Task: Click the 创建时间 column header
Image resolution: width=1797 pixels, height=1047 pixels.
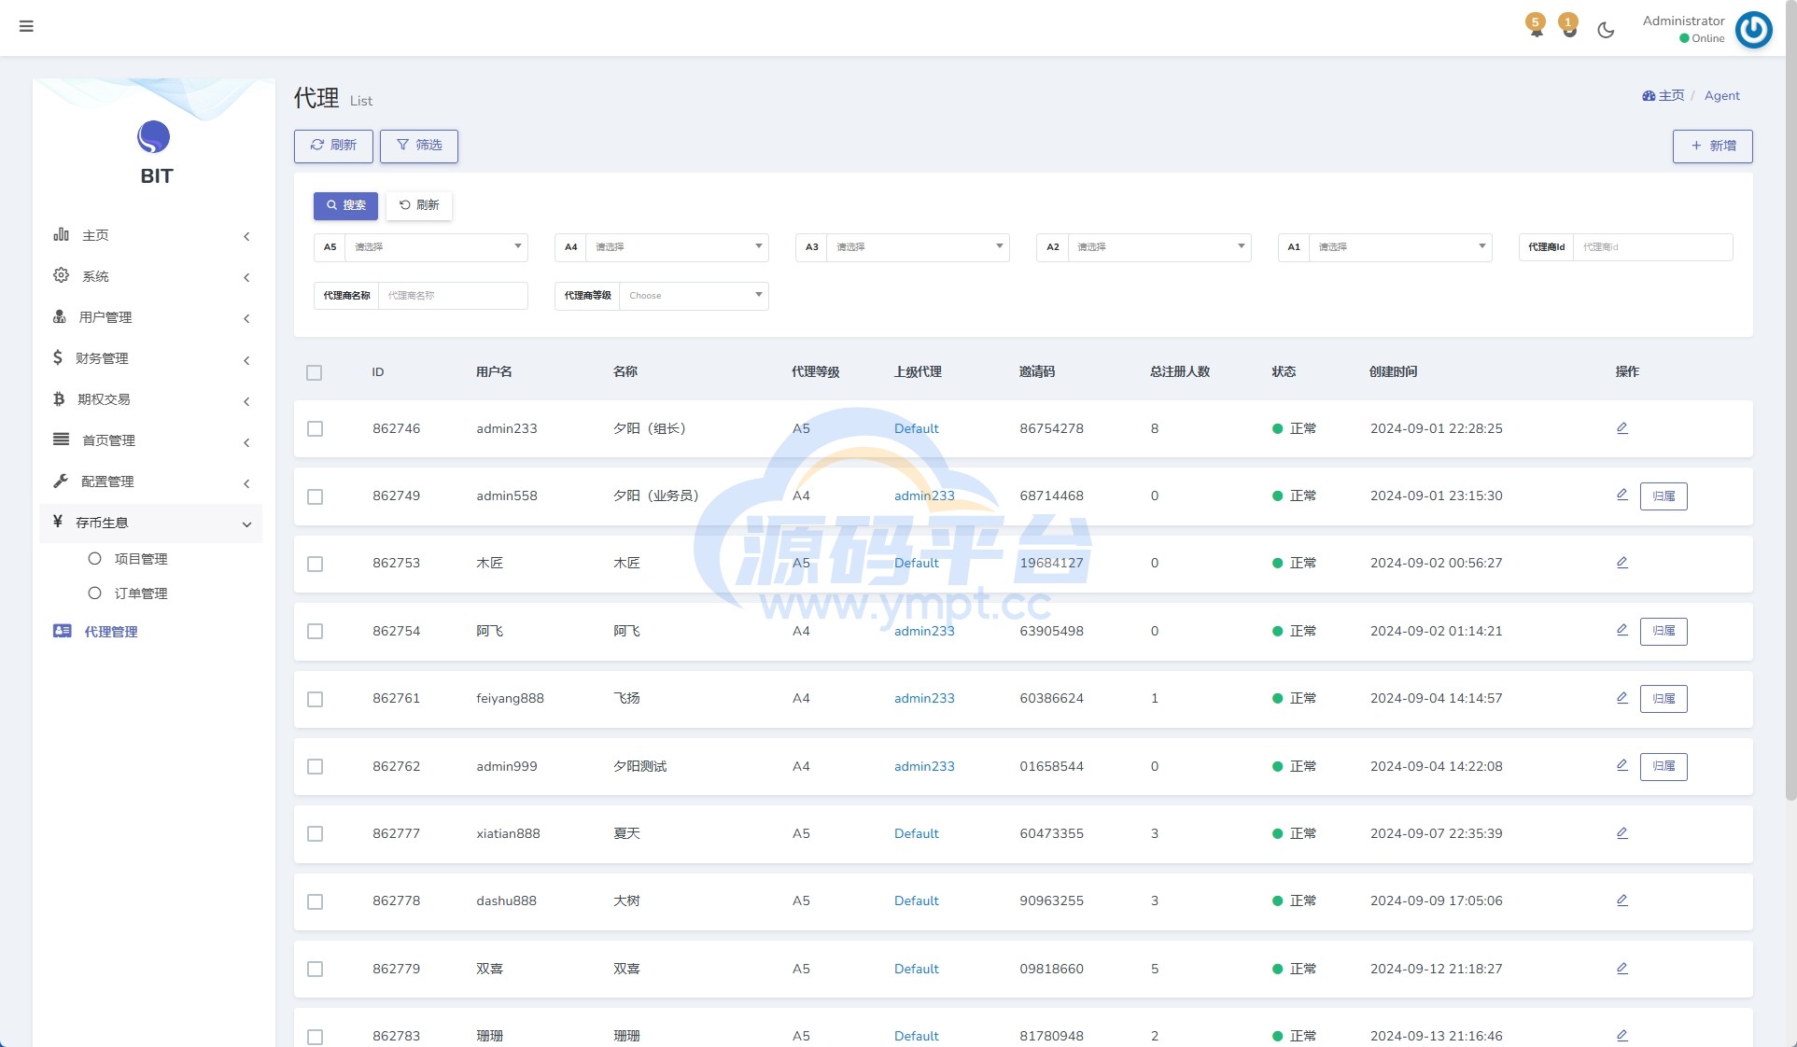Action: 1393,371
